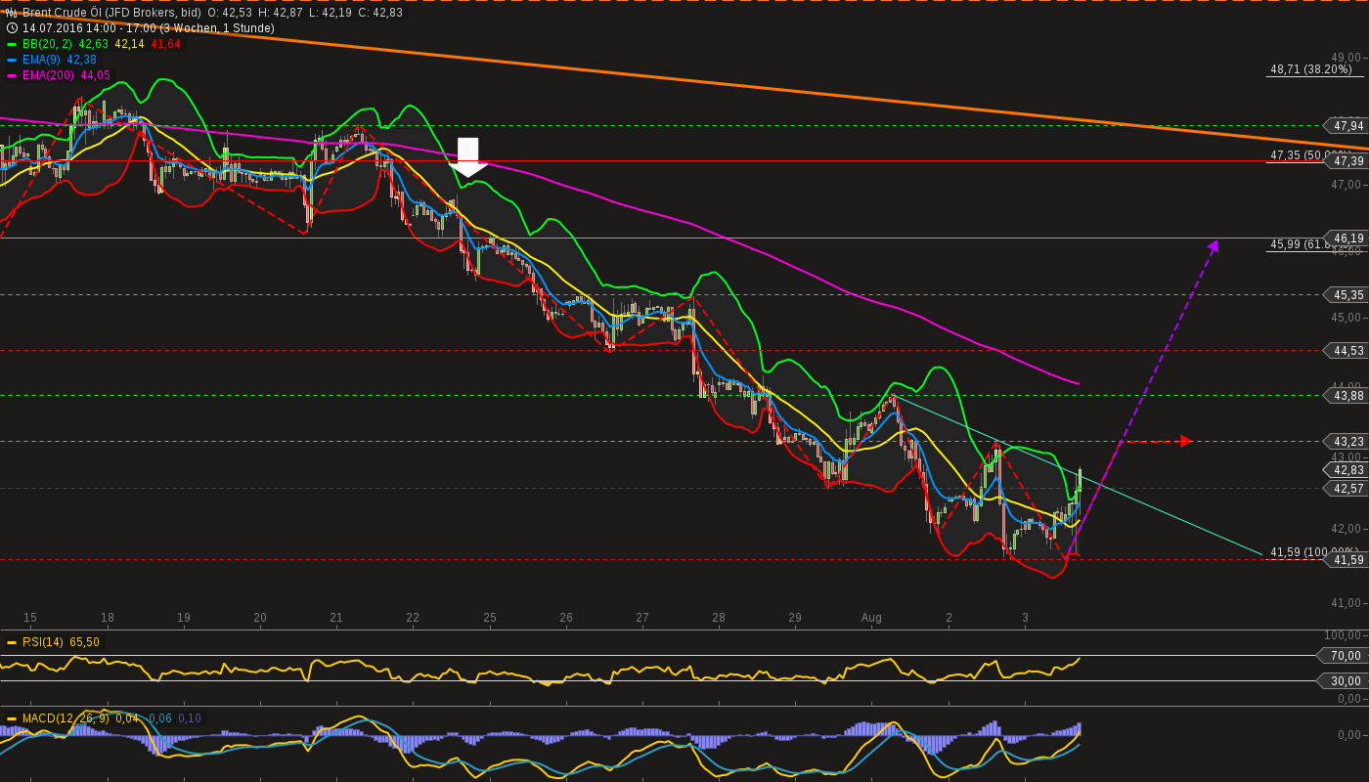Click the close value C: 42,83

click(x=380, y=13)
